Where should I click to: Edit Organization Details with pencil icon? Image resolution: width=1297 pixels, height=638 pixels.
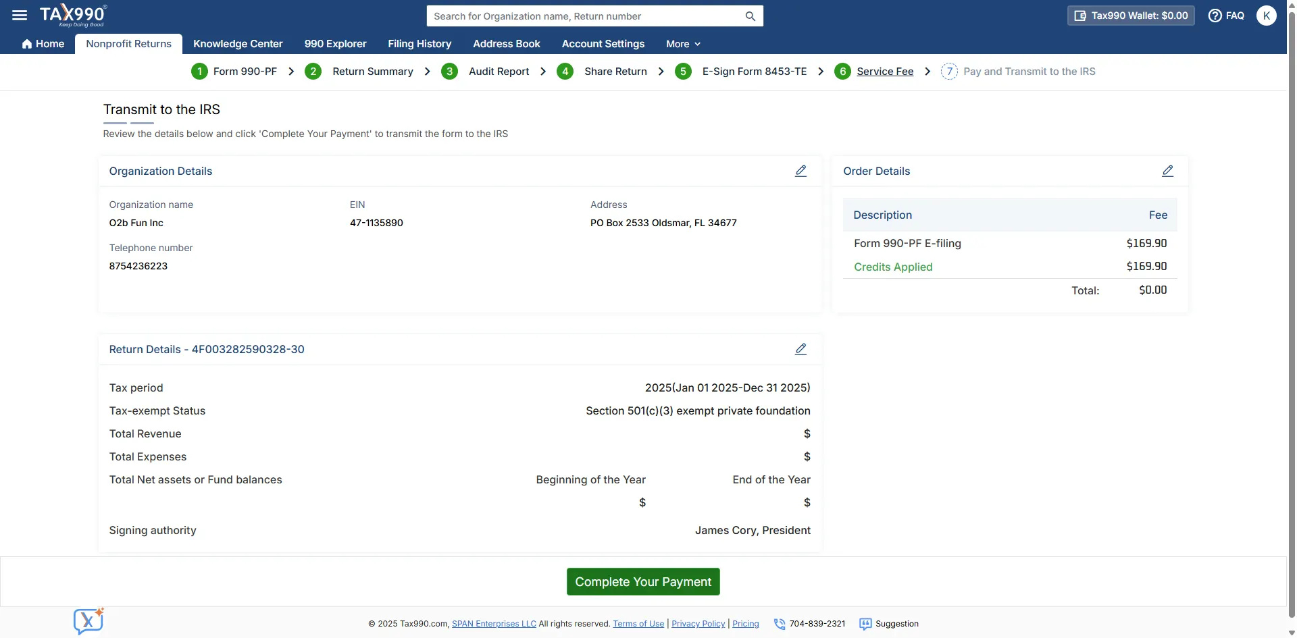tap(800, 171)
